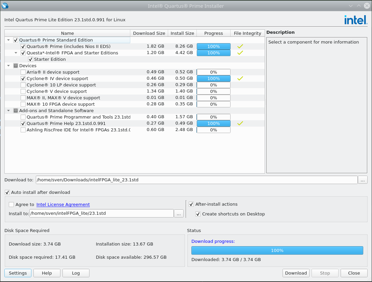The width and height of the screenshot is (372, 282).
Task: Click the Disk space required 17.41 GB text
Action: tap(42, 257)
